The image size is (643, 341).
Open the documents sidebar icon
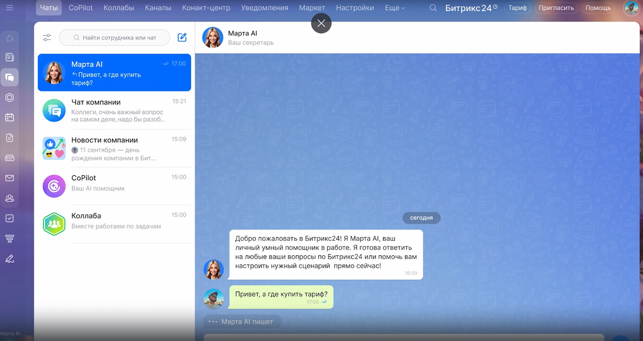coord(10,138)
